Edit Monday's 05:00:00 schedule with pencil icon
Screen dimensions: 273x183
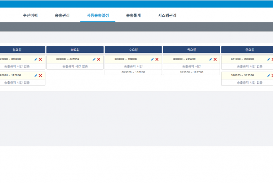point(36,59)
